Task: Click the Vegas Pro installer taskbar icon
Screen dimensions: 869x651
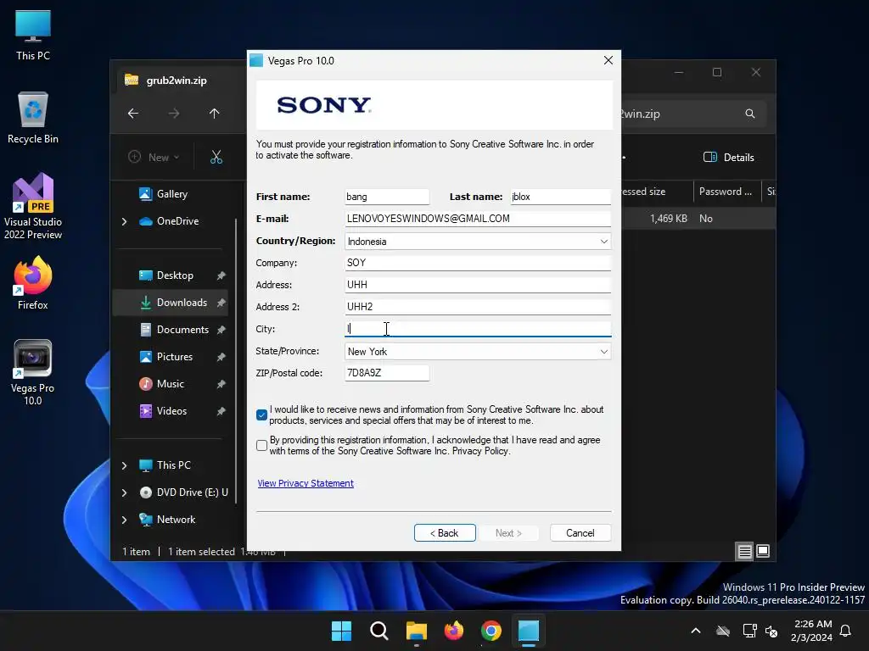Action: [529, 631]
